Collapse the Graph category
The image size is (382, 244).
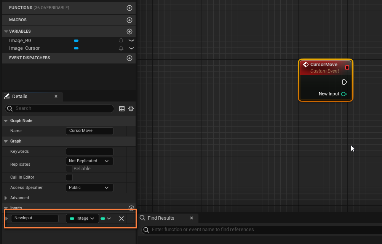[6, 141]
